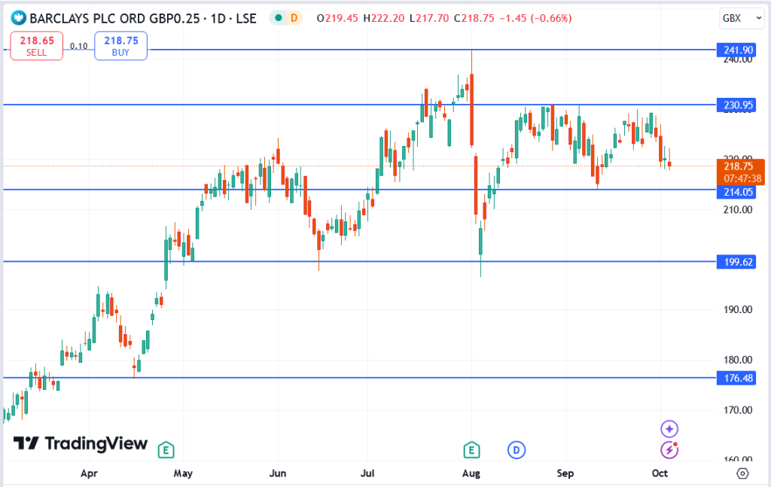771x487 pixels.
Task: Select the 214.05 horizontal line label
Action: tap(736, 192)
